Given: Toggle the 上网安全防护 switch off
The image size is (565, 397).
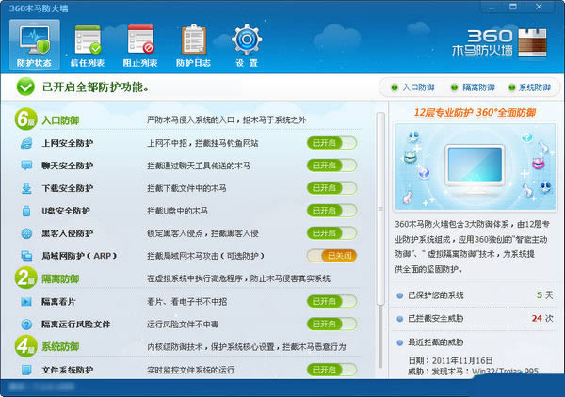Looking at the screenshot, I should click(331, 143).
